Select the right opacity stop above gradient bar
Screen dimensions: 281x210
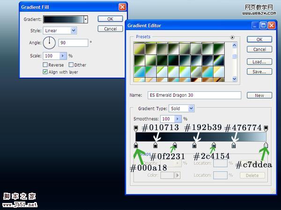(266, 128)
